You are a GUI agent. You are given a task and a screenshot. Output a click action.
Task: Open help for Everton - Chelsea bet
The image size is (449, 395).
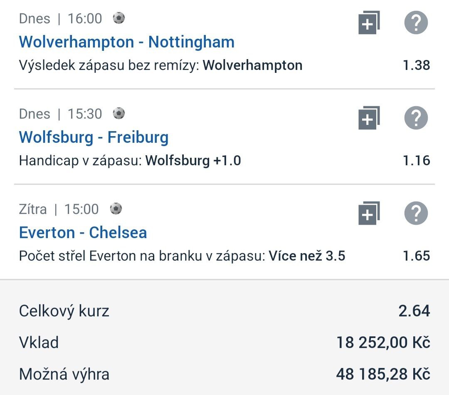click(416, 213)
